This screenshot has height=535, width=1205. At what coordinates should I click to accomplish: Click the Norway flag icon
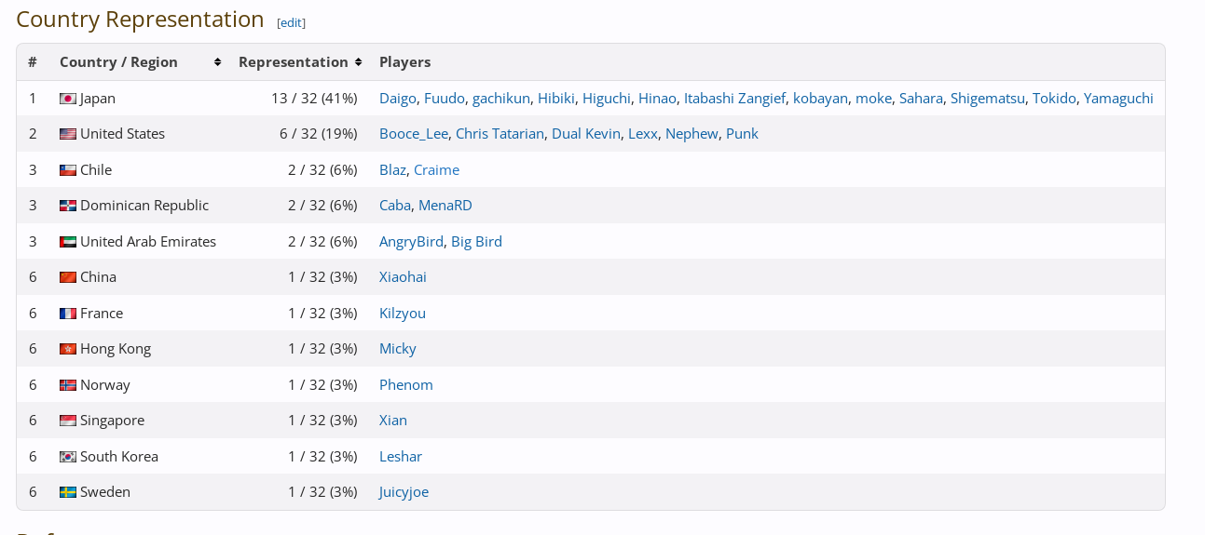pos(68,385)
